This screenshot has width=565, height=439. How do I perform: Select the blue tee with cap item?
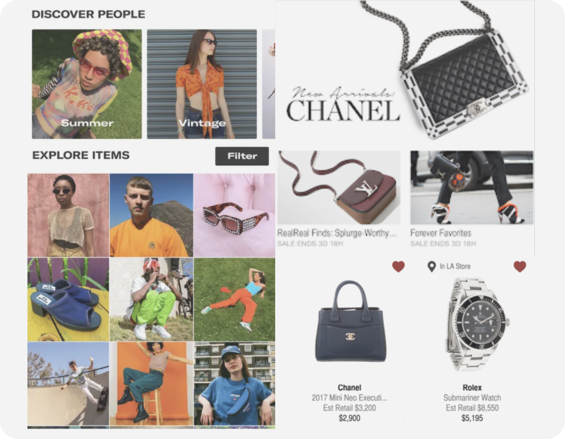pos(235,384)
